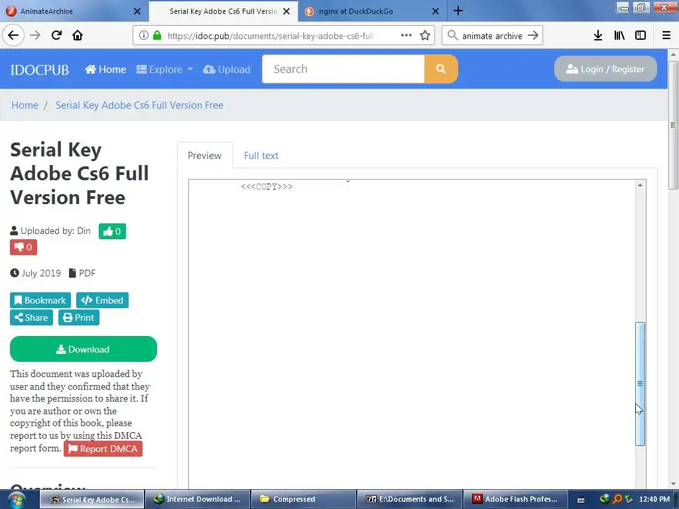Image resolution: width=679 pixels, height=509 pixels.
Task: Click the Windows Start orb
Action: [16, 500]
